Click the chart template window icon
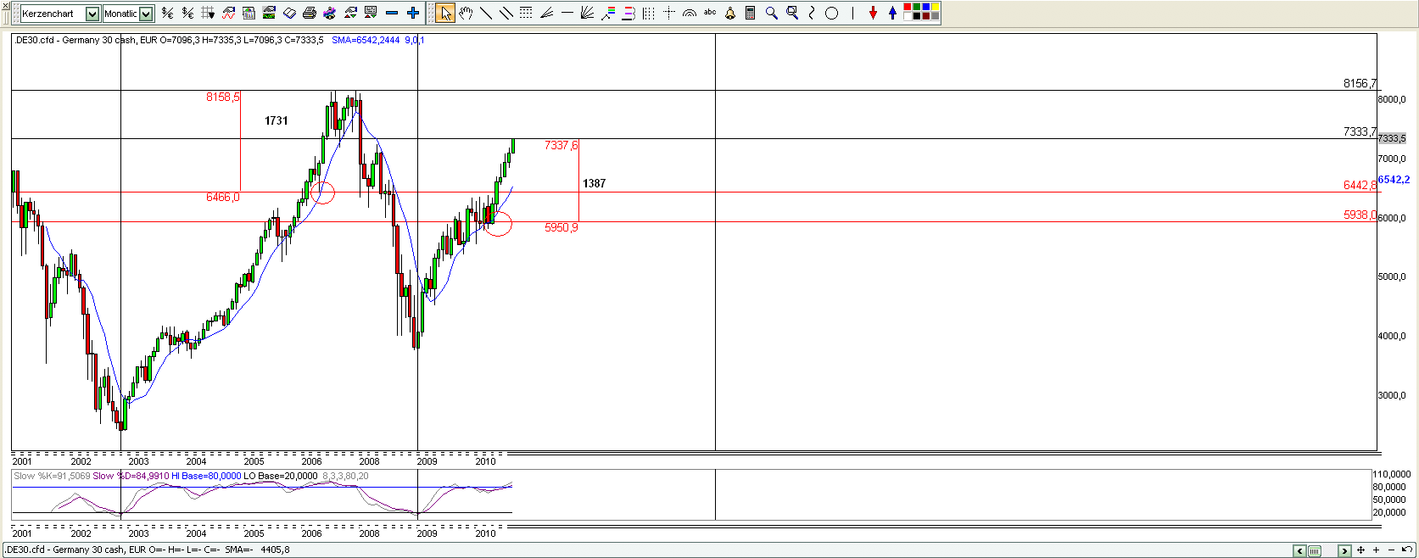 pyautogui.click(x=249, y=13)
